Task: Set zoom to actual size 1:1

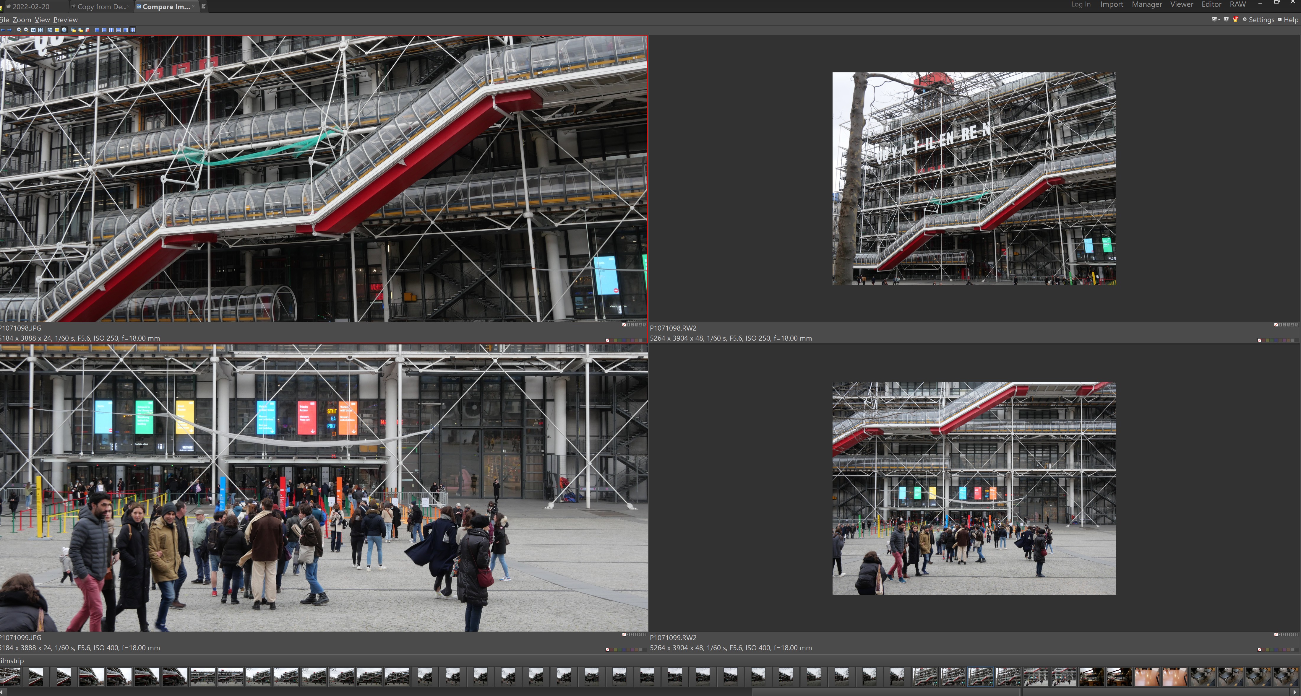Action: click(33, 30)
